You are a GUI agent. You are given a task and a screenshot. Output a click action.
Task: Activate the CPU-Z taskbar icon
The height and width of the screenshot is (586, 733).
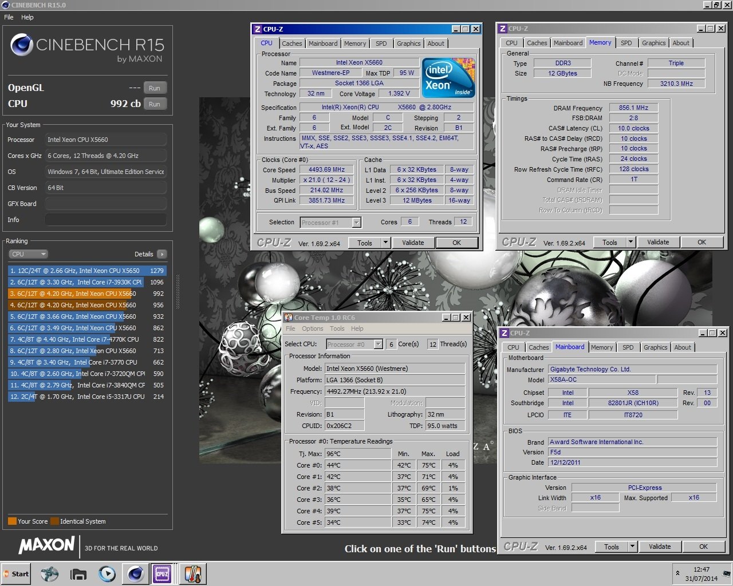[x=163, y=573]
